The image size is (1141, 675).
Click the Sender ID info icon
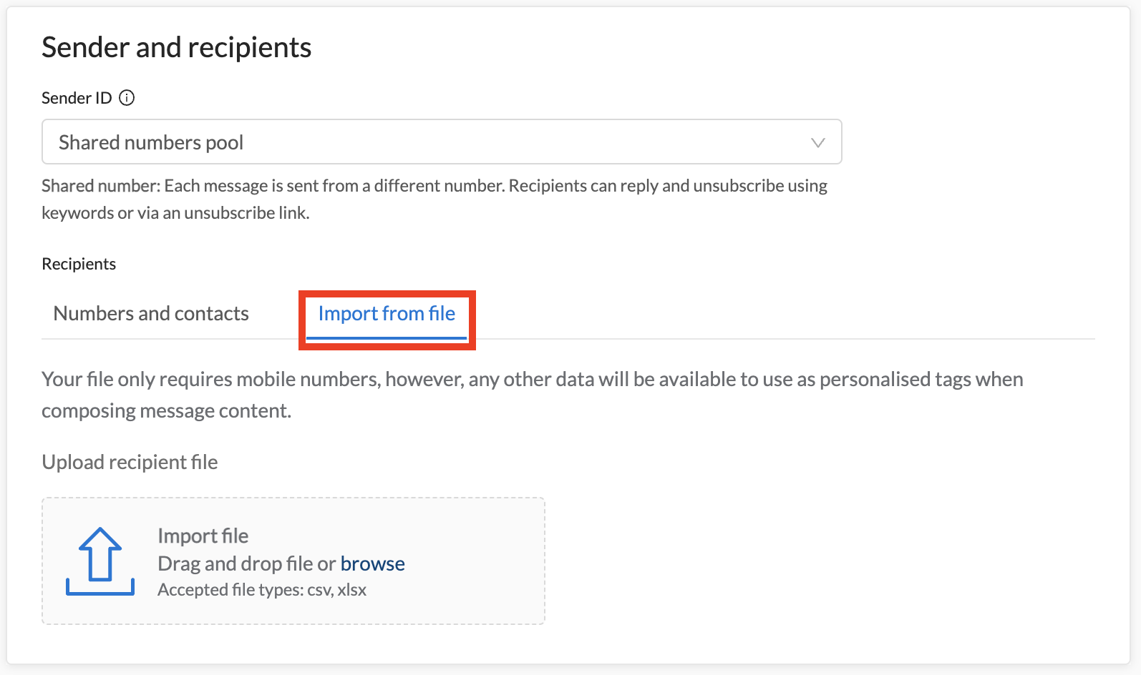[127, 98]
